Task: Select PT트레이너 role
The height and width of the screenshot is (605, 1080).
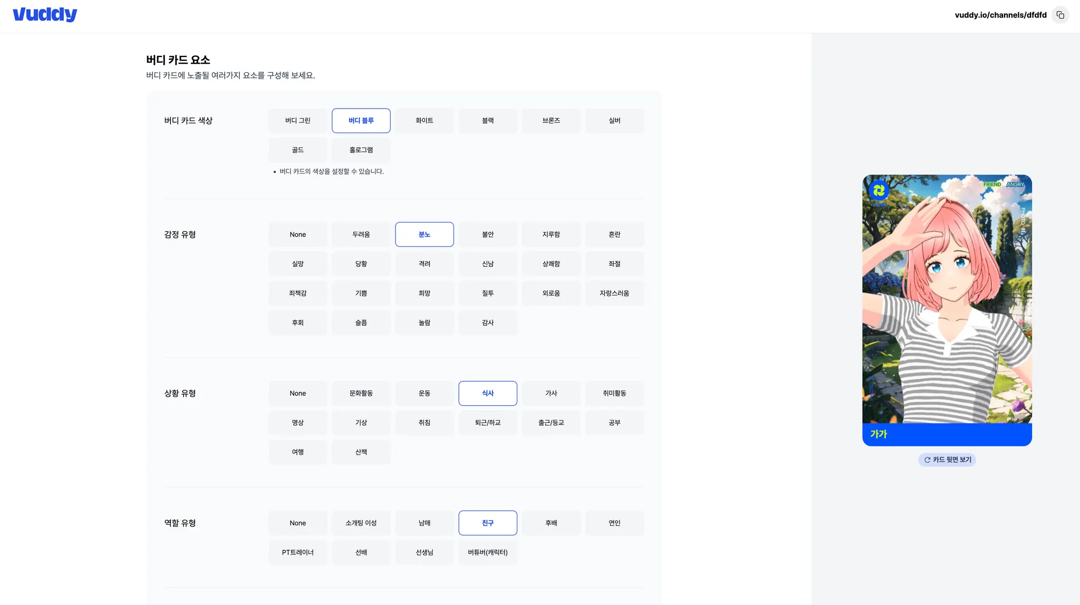Action: click(x=297, y=553)
